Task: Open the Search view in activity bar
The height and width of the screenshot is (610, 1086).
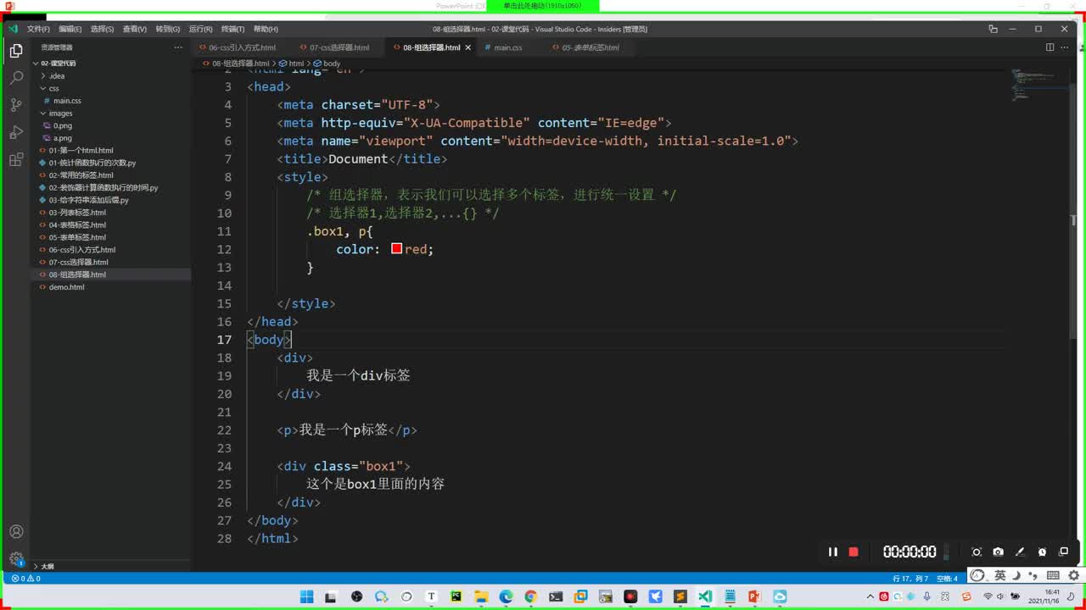Action: [16, 78]
